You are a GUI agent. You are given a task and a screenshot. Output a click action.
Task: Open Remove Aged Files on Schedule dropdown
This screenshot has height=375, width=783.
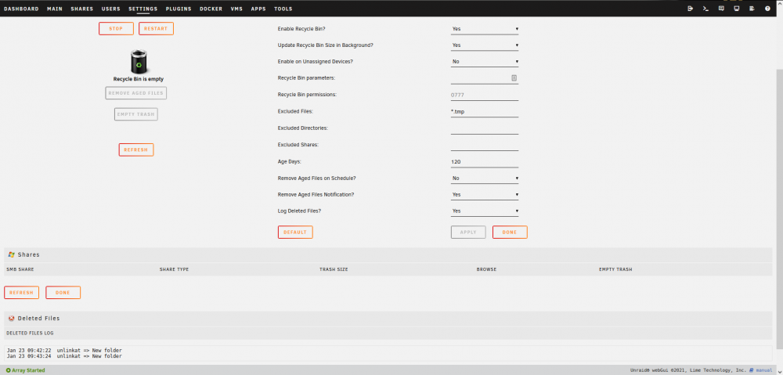click(x=485, y=178)
